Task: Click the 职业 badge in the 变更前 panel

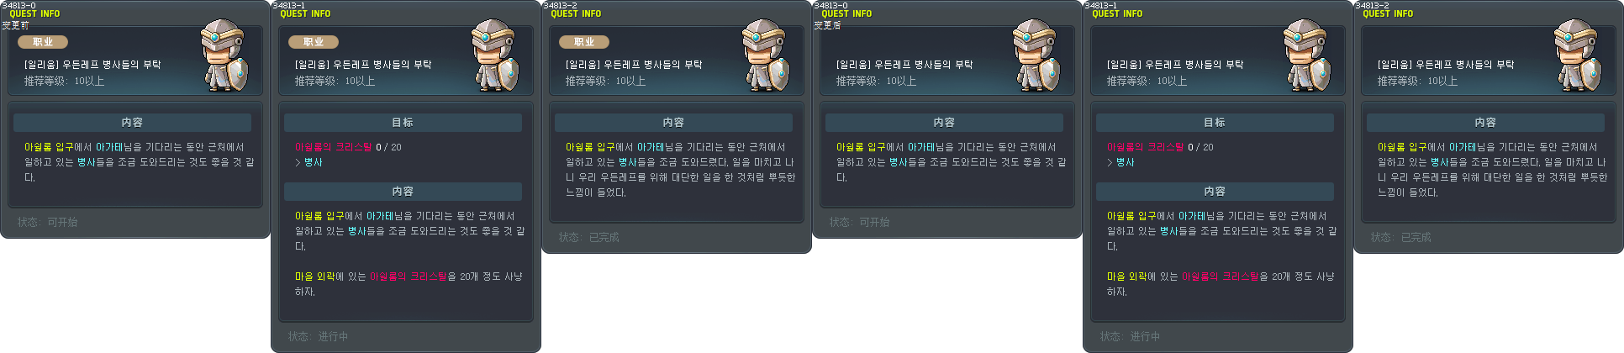Action: click(x=43, y=41)
